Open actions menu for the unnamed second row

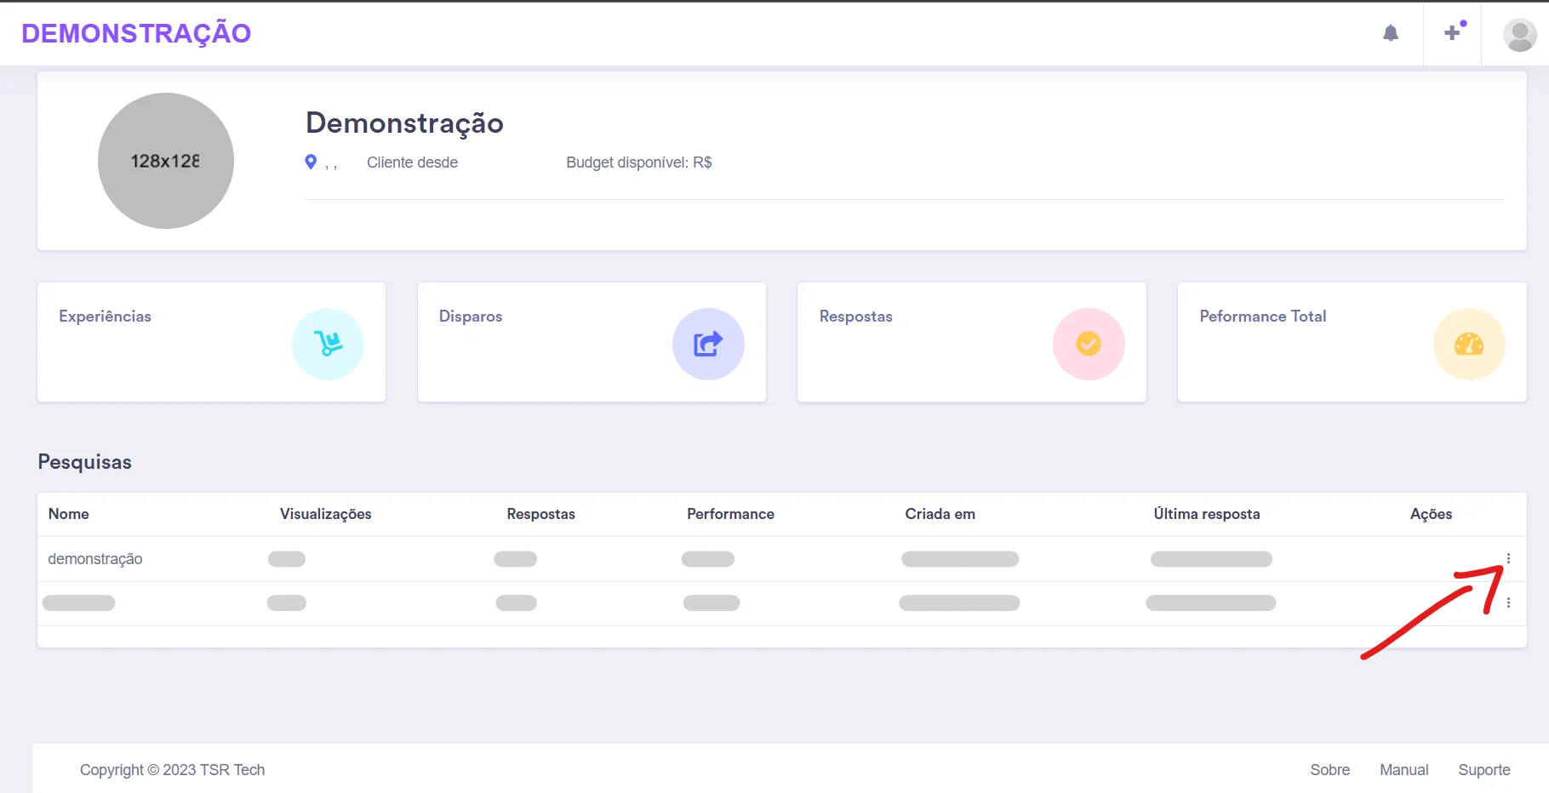pyautogui.click(x=1508, y=603)
